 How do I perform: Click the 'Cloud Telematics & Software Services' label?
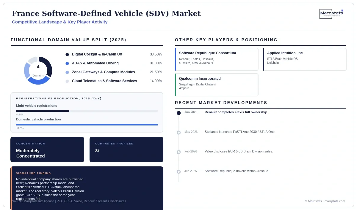[x=104, y=81]
